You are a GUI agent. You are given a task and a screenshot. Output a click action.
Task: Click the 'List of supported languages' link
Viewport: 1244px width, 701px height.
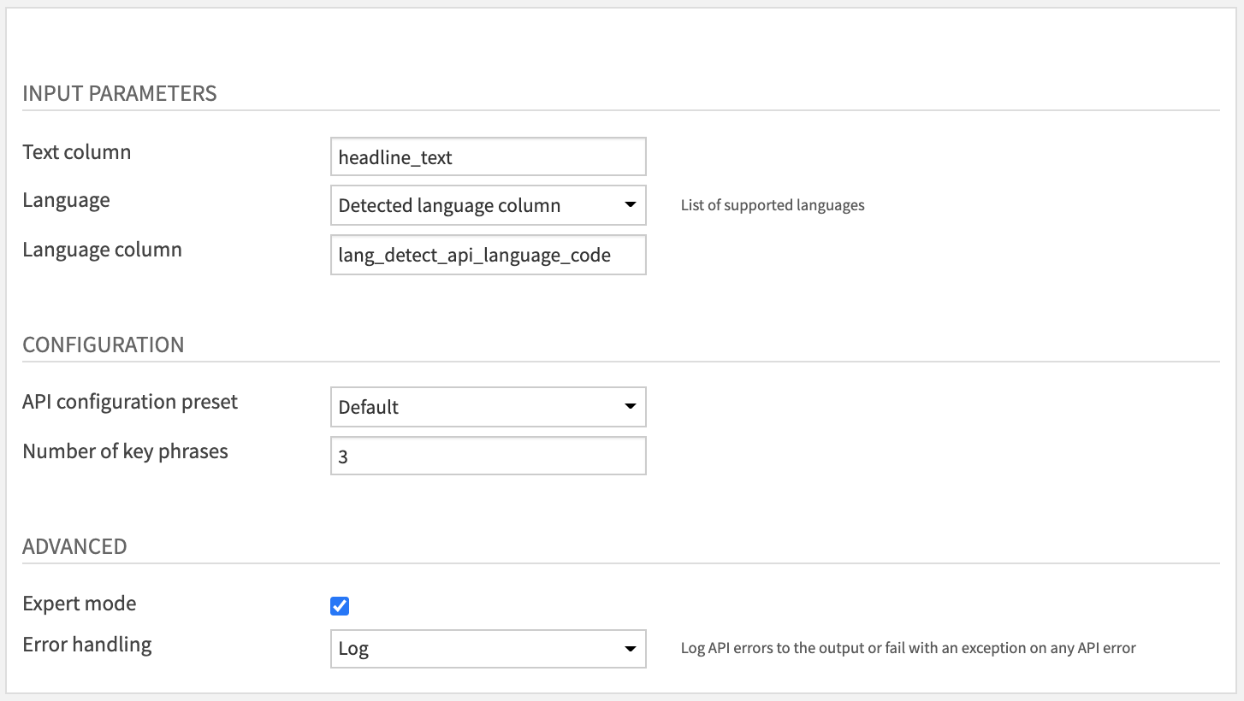tap(773, 205)
